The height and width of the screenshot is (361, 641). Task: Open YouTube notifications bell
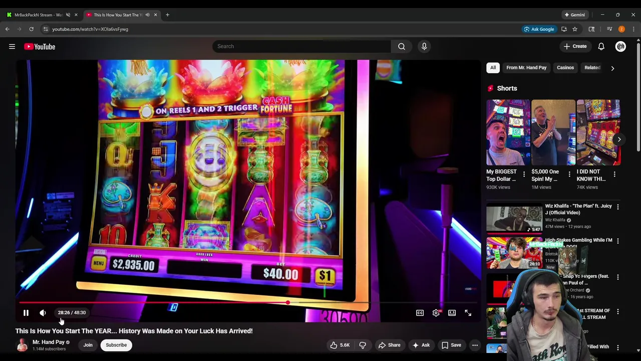click(601, 47)
